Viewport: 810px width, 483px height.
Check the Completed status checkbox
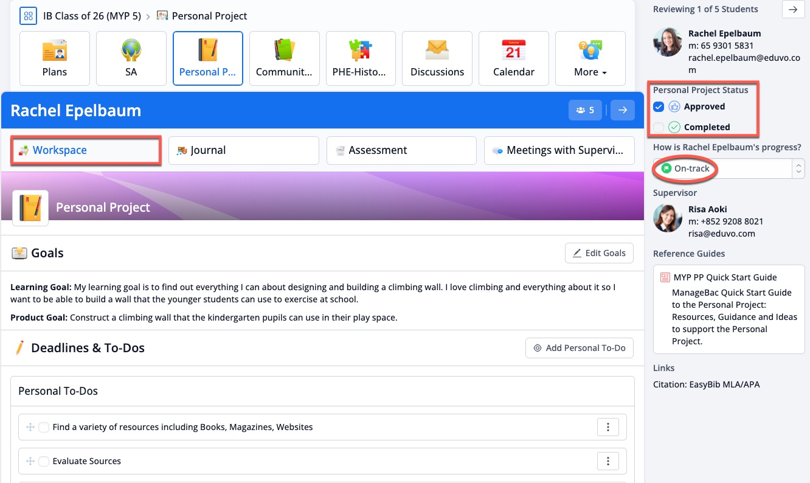pos(659,127)
